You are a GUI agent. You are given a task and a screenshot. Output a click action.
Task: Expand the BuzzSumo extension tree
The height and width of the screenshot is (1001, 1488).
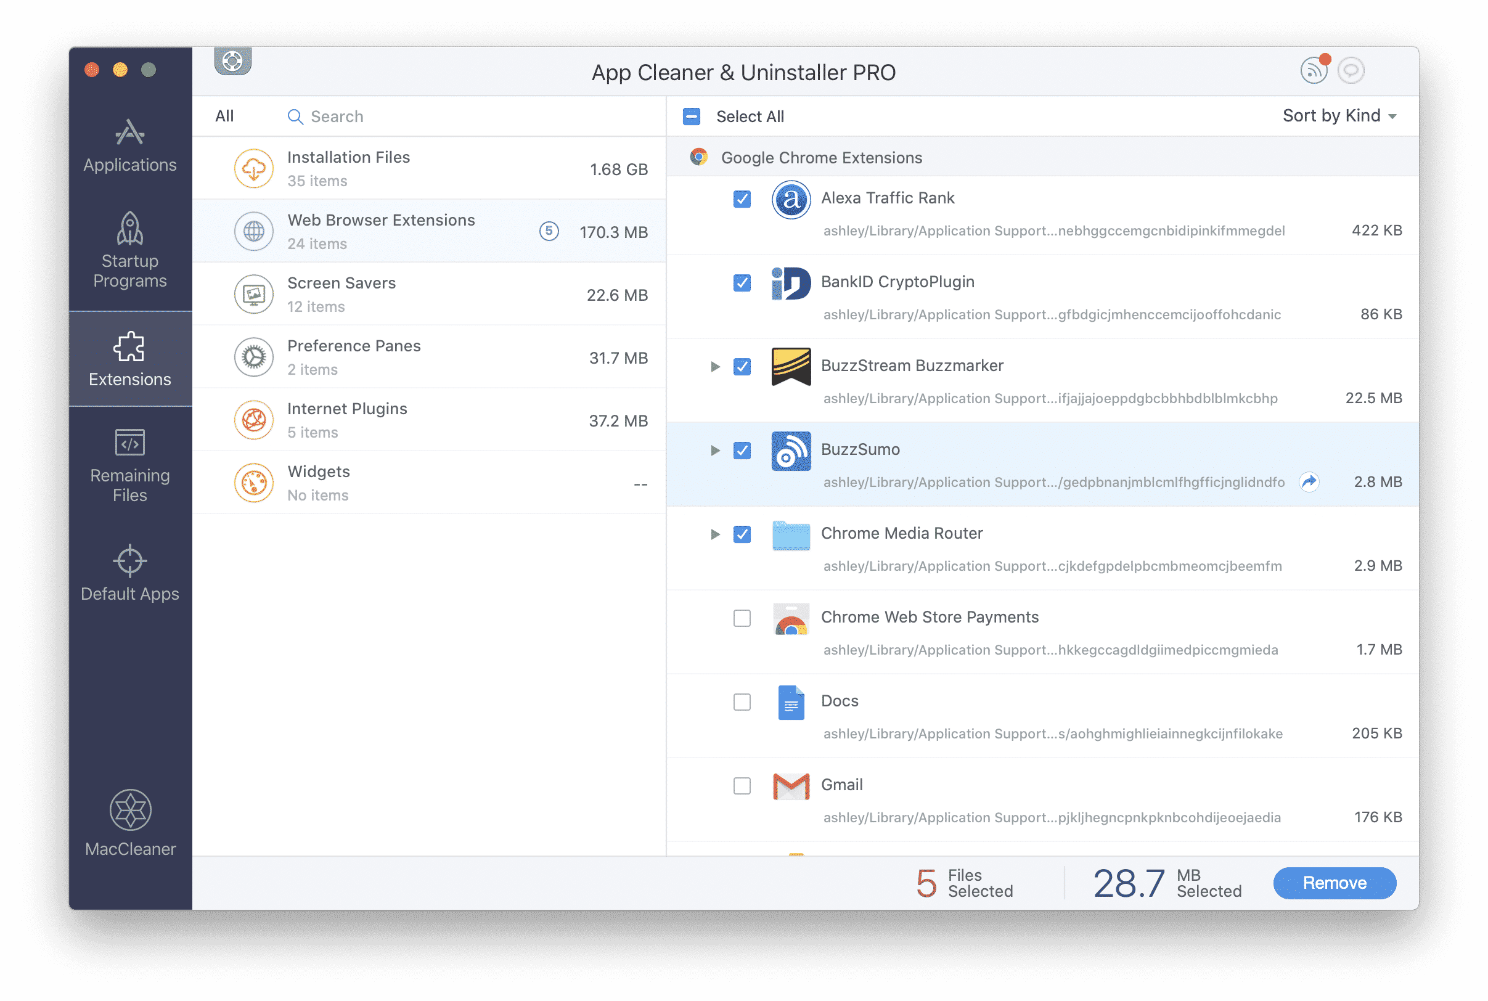click(713, 449)
